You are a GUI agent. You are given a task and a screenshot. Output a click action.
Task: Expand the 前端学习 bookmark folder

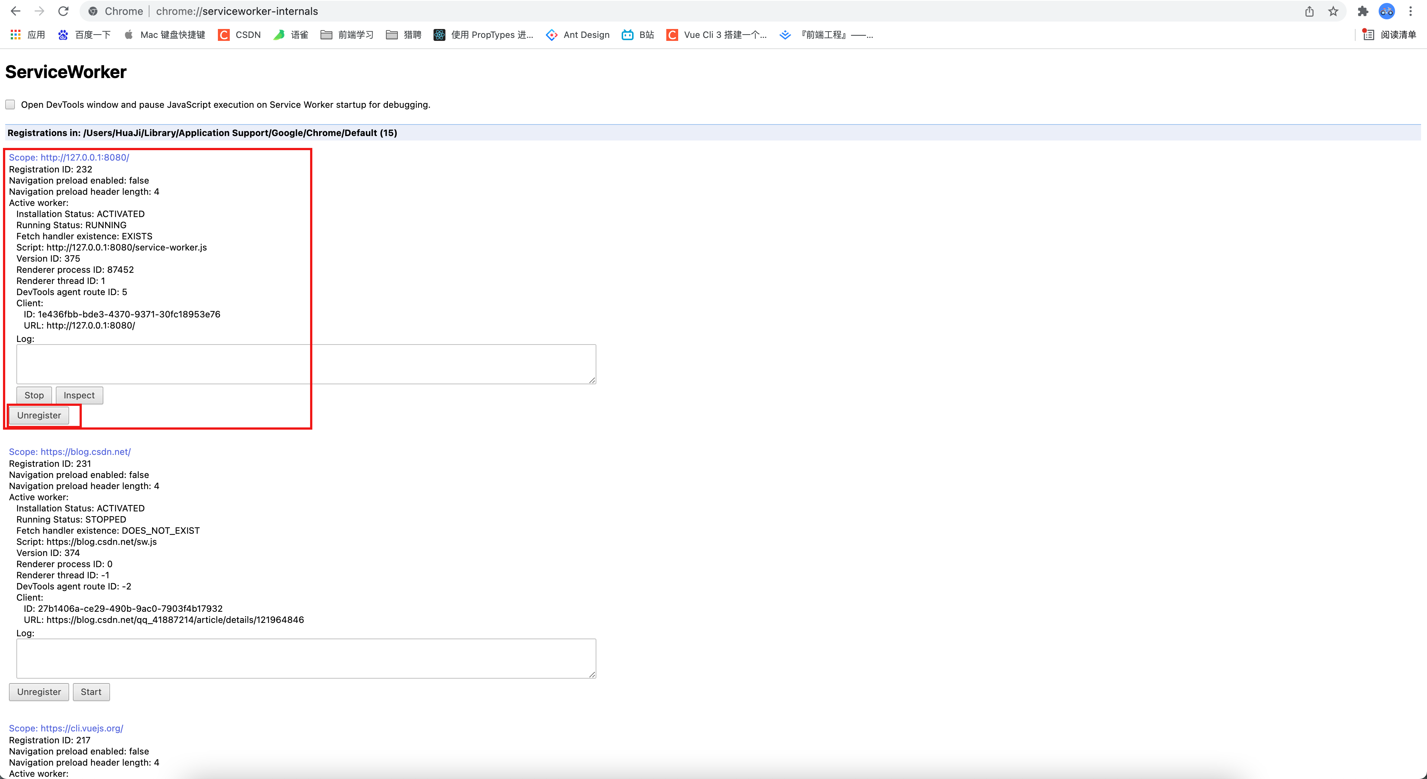[x=347, y=35]
